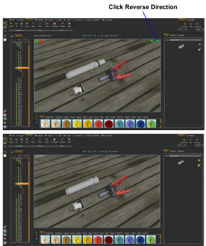This screenshot has width=206, height=246.
Task: Click Go to Last in upper Animation panel
Action: point(198,25)
